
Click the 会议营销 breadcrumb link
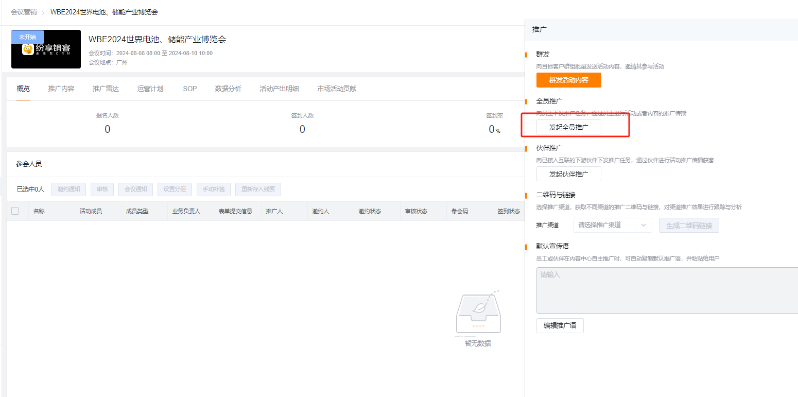[24, 12]
